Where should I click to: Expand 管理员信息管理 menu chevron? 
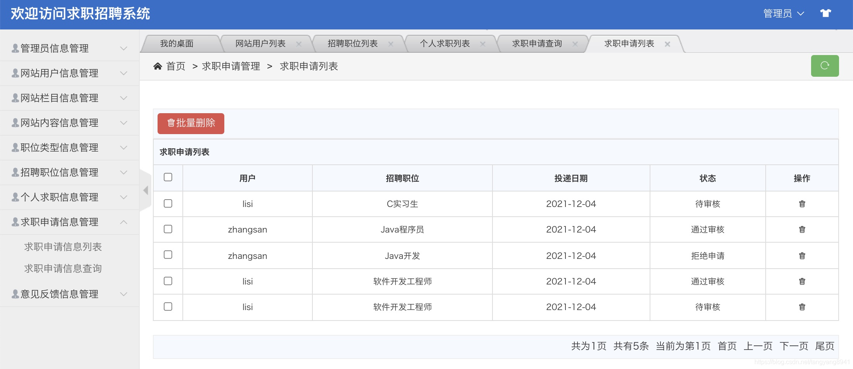pyautogui.click(x=124, y=48)
